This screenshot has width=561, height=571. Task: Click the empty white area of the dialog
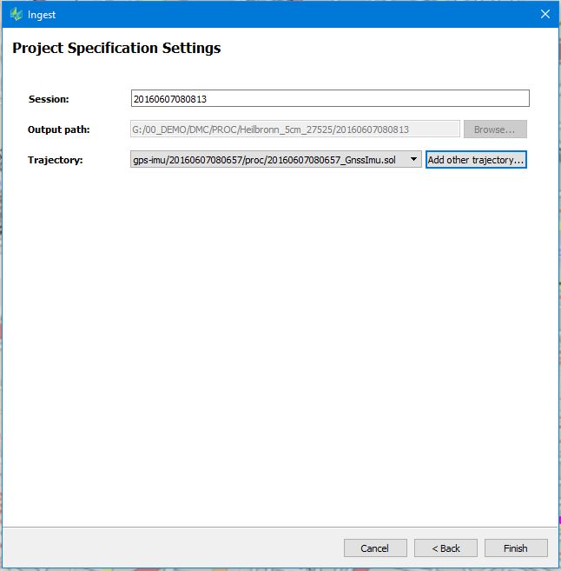[280, 346]
